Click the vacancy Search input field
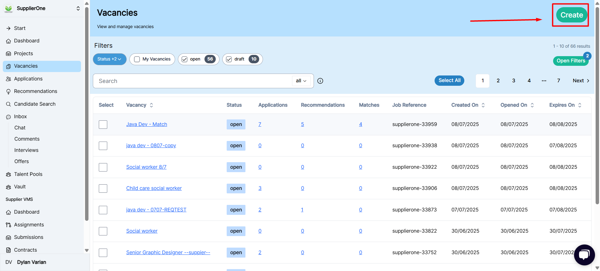Screen dimensions: 600x271 pyautogui.click(x=192, y=81)
